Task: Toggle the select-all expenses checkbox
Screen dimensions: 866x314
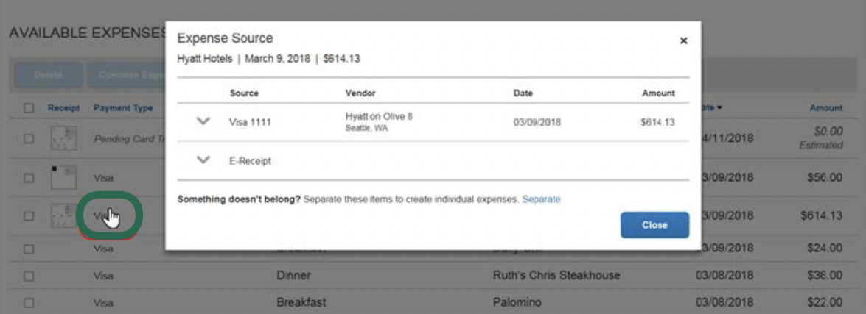Action: (29, 108)
